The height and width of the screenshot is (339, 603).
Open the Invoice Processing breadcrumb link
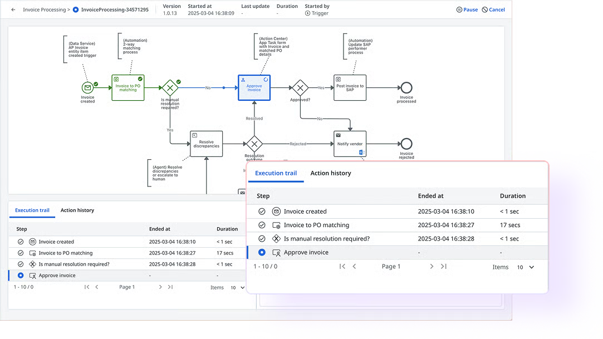(44, 9)
